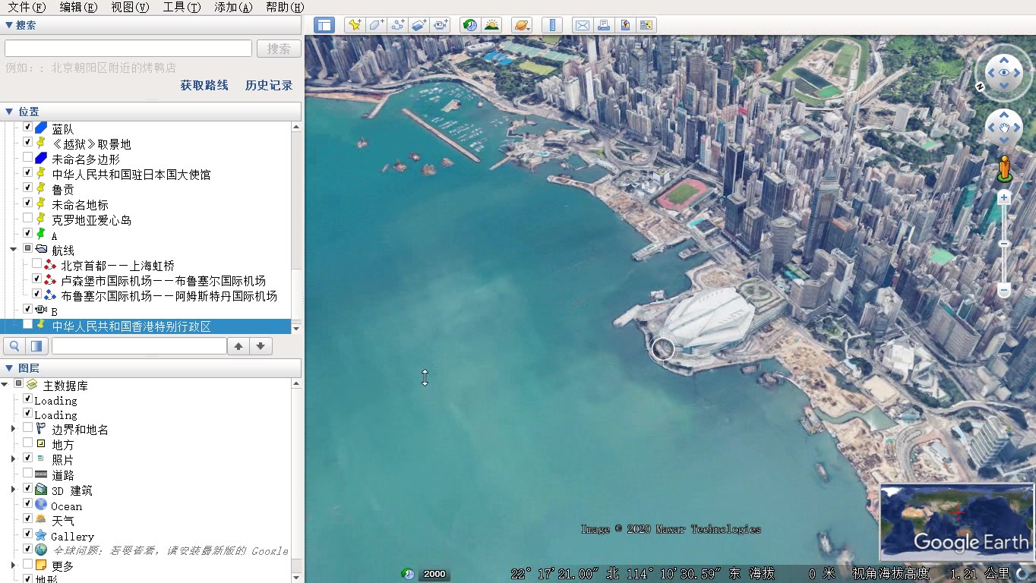1036x583 pixels.
Task: Add a placemark using the pushpin tool
Action: coord(355,25)
